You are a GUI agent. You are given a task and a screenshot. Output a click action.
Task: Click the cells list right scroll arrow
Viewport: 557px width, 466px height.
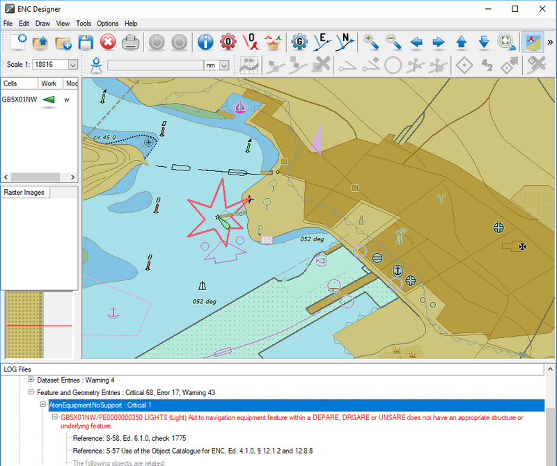73,177
